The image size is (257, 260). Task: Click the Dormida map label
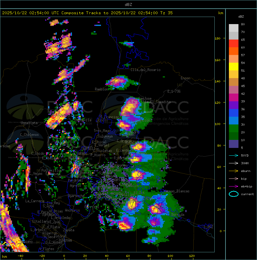point(178,215)
